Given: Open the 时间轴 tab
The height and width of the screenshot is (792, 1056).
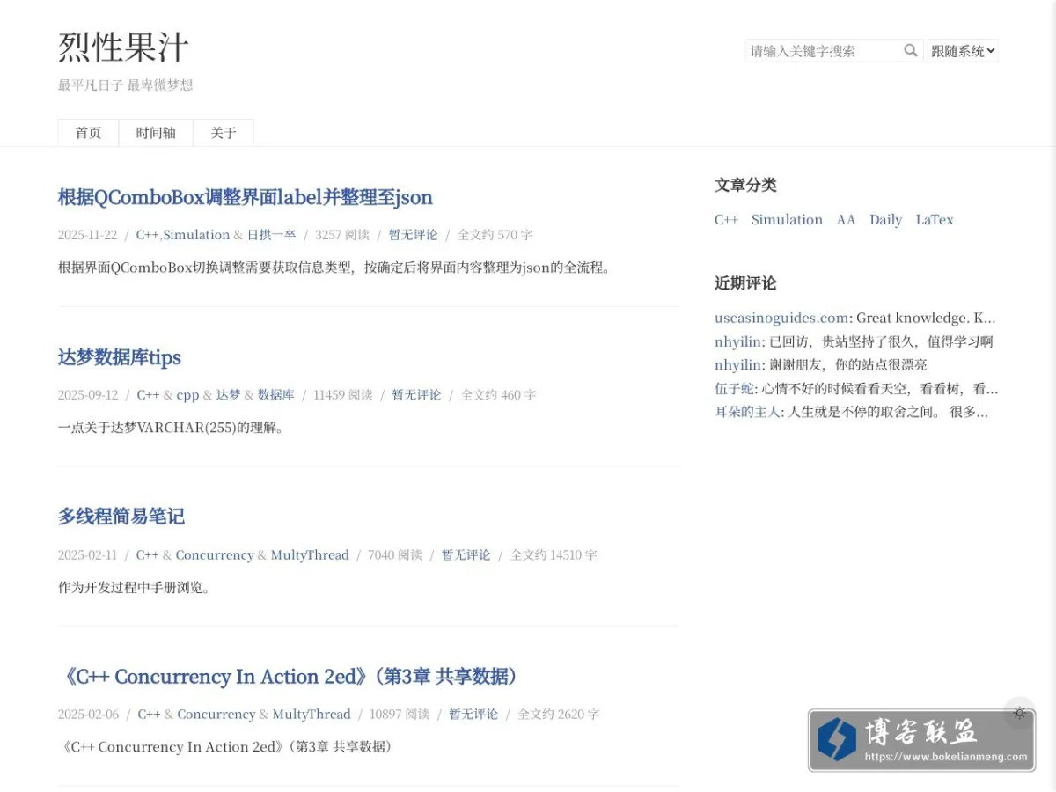Looking at the screenshot, I should pos(156,133).
